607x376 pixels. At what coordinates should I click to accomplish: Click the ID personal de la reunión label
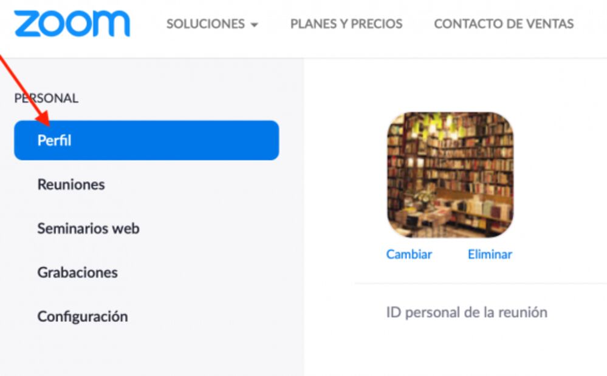coord(467,312)
